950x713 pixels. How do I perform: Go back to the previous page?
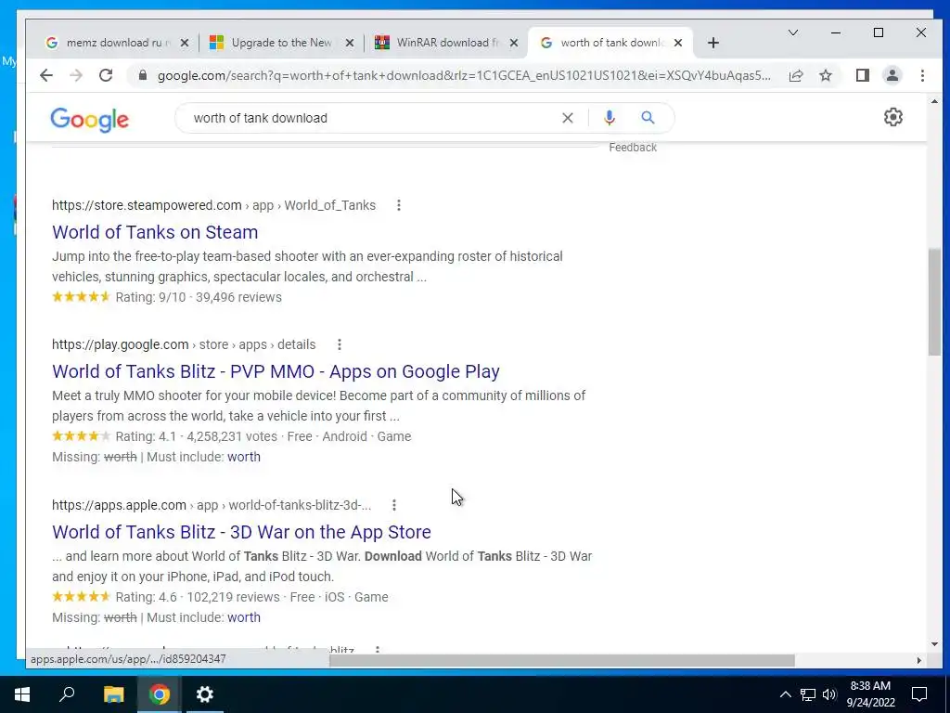tap(46, 75)
